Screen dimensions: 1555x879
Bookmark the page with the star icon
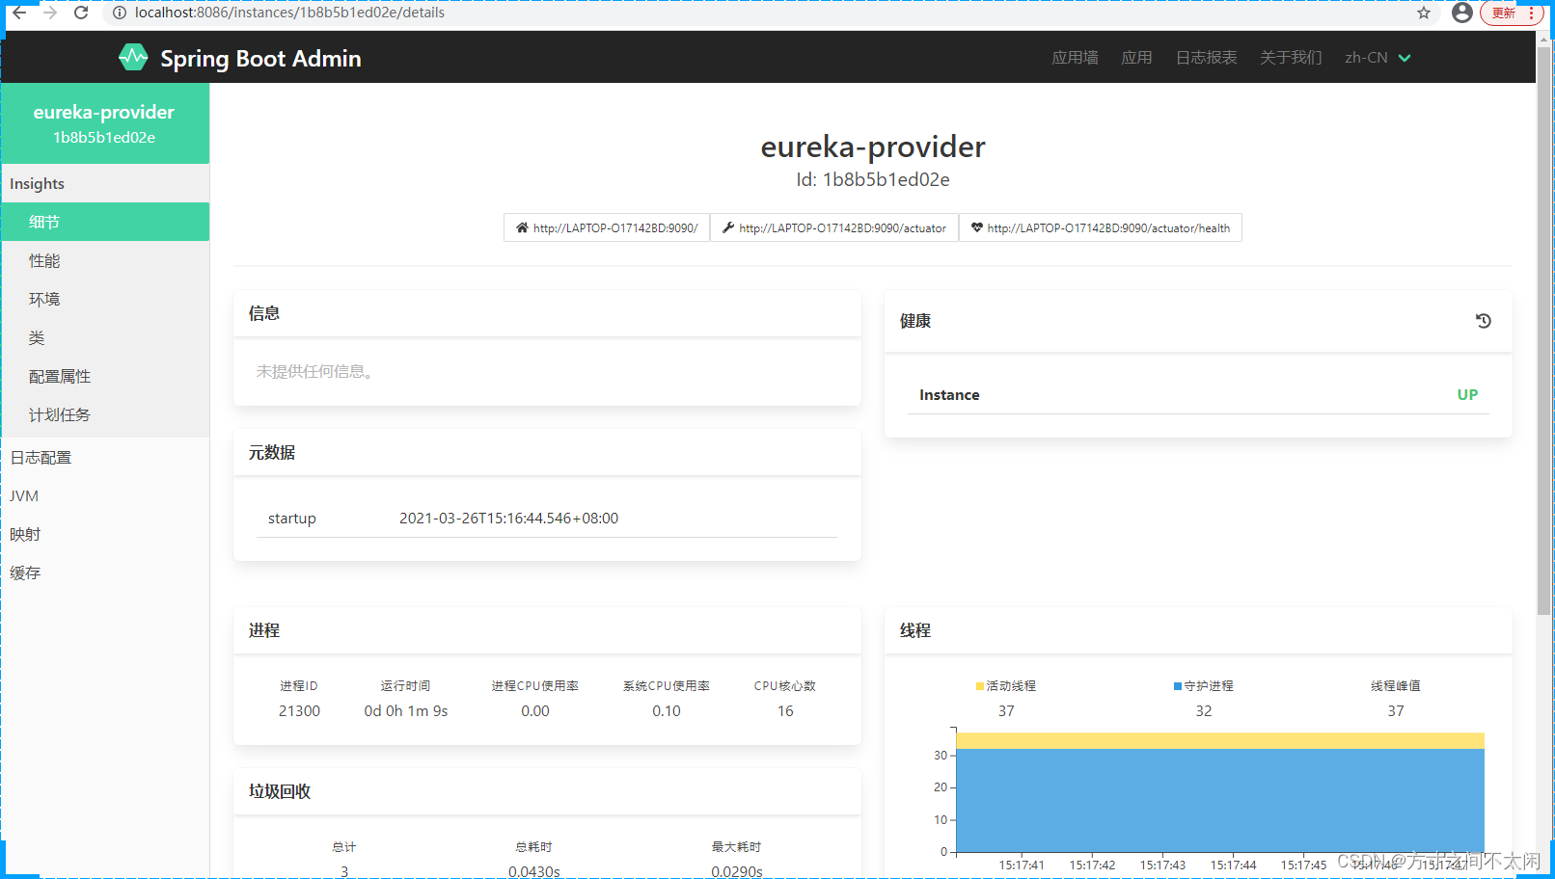[x=1424, y=13]
